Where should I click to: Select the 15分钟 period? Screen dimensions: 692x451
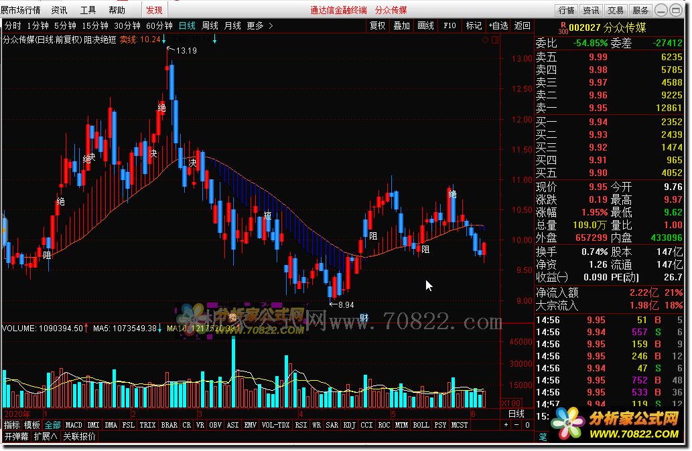(95, 26)
